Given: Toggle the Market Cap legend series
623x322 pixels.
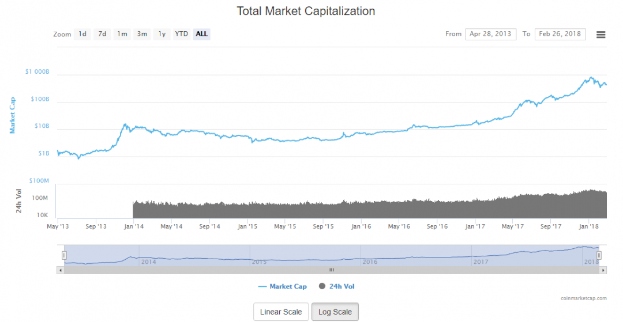Looking at the screenshot, I should pyautogui.click(x=283, y=286).
